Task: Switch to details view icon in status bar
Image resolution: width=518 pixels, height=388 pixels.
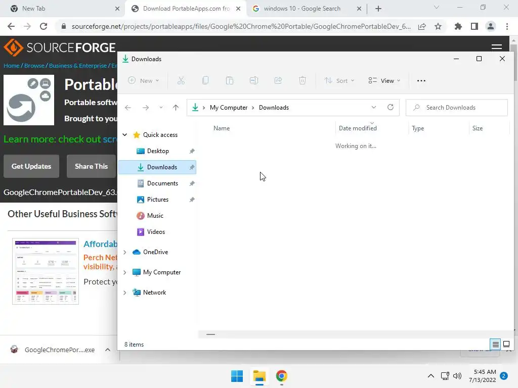Action: (x=496, y=345)
